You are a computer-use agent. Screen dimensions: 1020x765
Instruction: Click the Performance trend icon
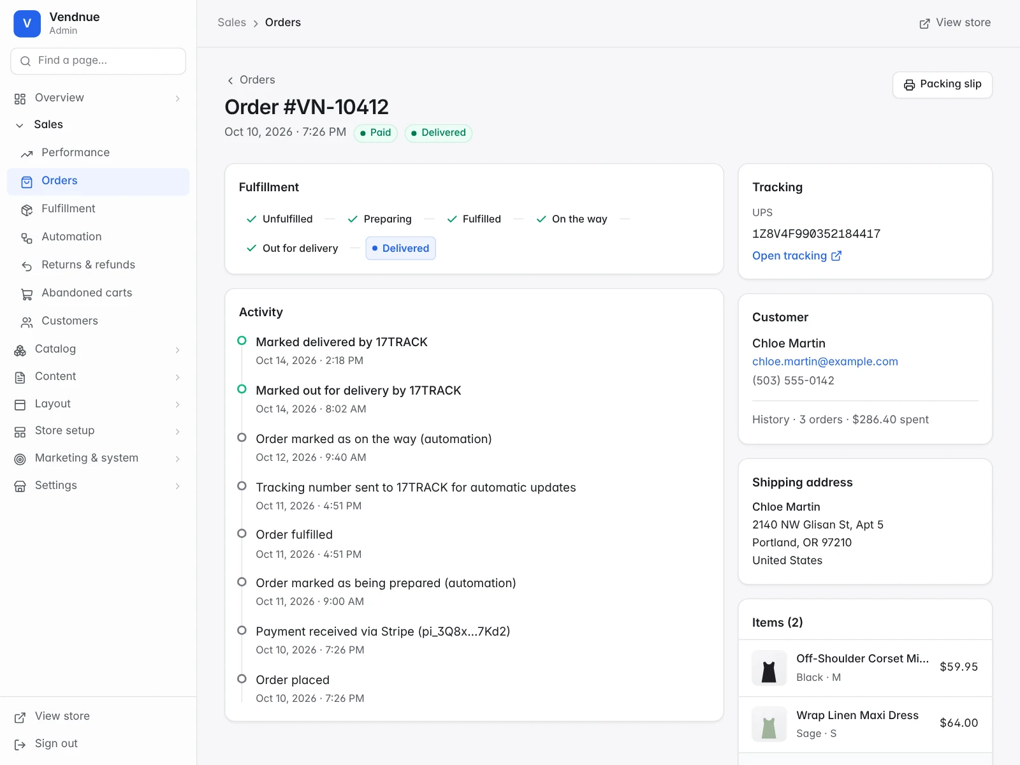(27, 153)
